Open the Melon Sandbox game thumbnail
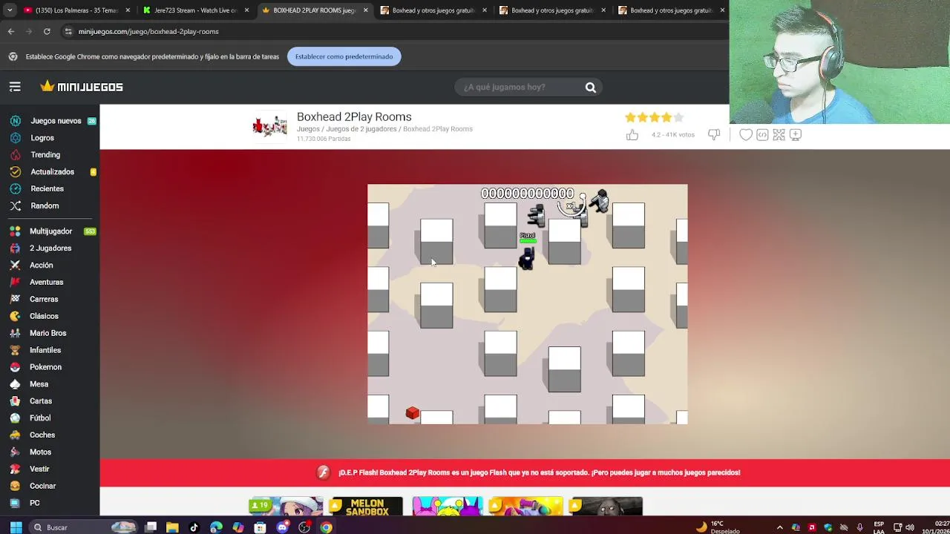 point(367,507)
